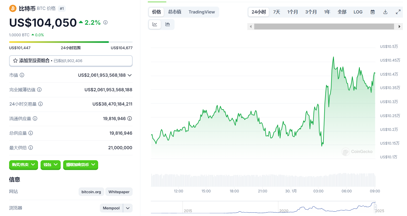
Task: Click info icon beside 市值
Action: [x=22, y=75]
